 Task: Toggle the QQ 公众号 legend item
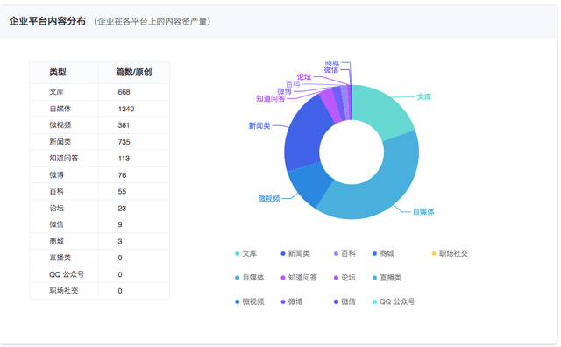[x=394, y=301]
